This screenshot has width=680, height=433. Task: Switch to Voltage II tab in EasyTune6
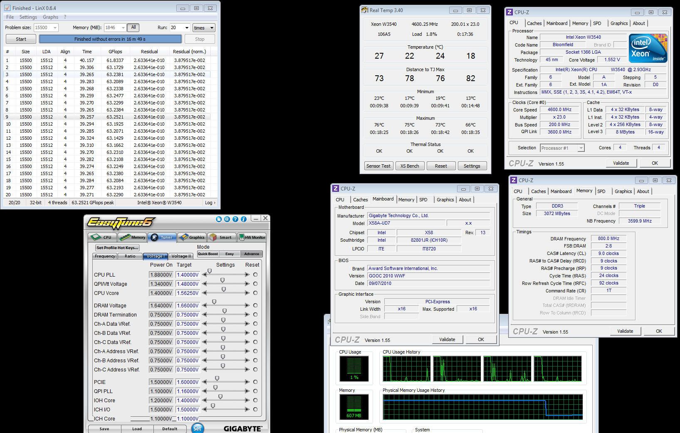pyautogui.click(x=181, y=256)
